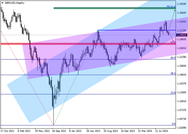Click the 1.36650 price scale value

[x=182, y=13]
